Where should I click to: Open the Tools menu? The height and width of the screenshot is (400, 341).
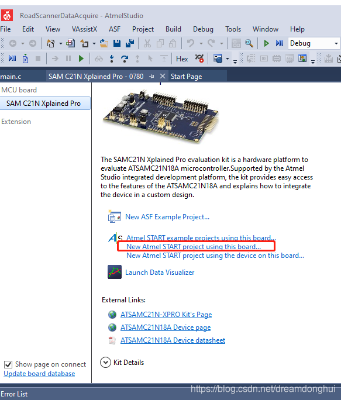point(233,29)
